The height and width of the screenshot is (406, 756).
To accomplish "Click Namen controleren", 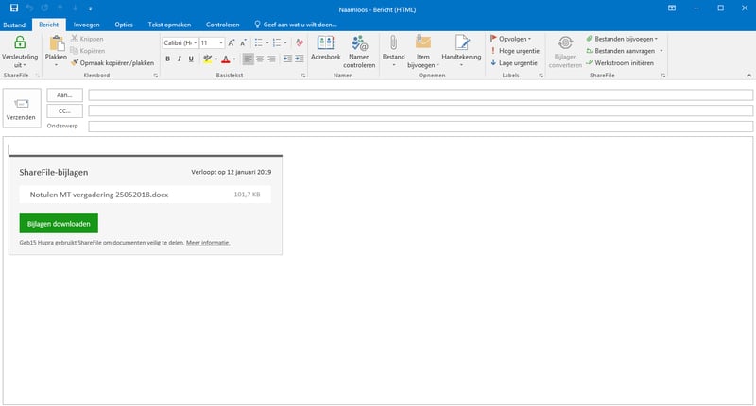I will pyautogui.click(x=359, y=52).
